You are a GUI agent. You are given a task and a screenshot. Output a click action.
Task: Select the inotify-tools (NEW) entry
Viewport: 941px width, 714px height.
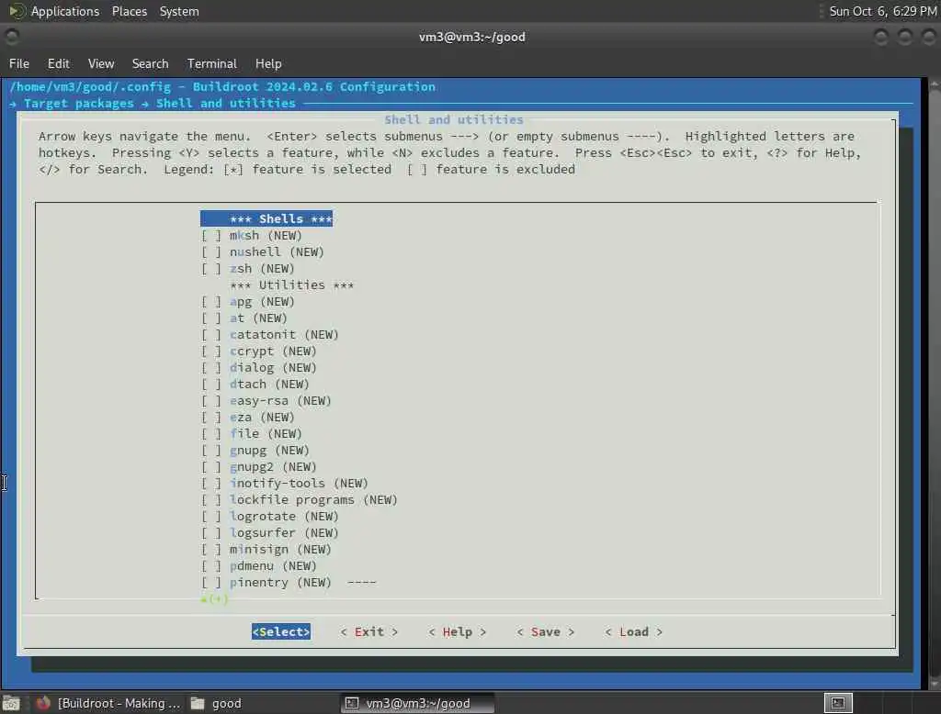[x=299, y=484]
